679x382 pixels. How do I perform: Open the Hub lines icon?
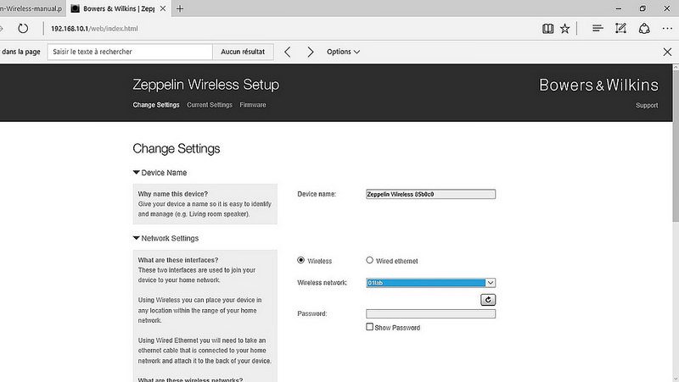(598, 29)
